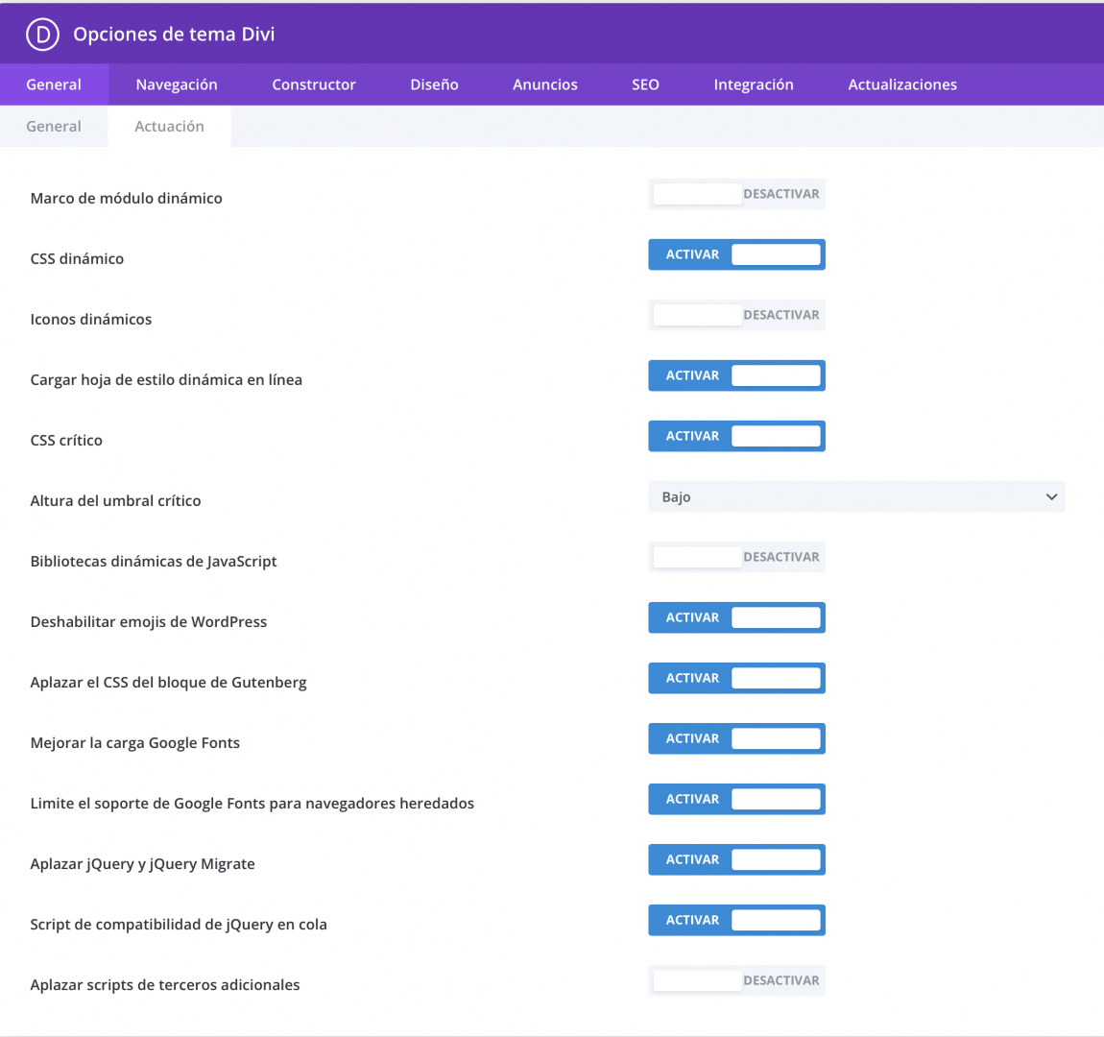This screenshot has width=1104, height=1037.
Task: Open the SEO tab
Action: (x=645, y=84)
